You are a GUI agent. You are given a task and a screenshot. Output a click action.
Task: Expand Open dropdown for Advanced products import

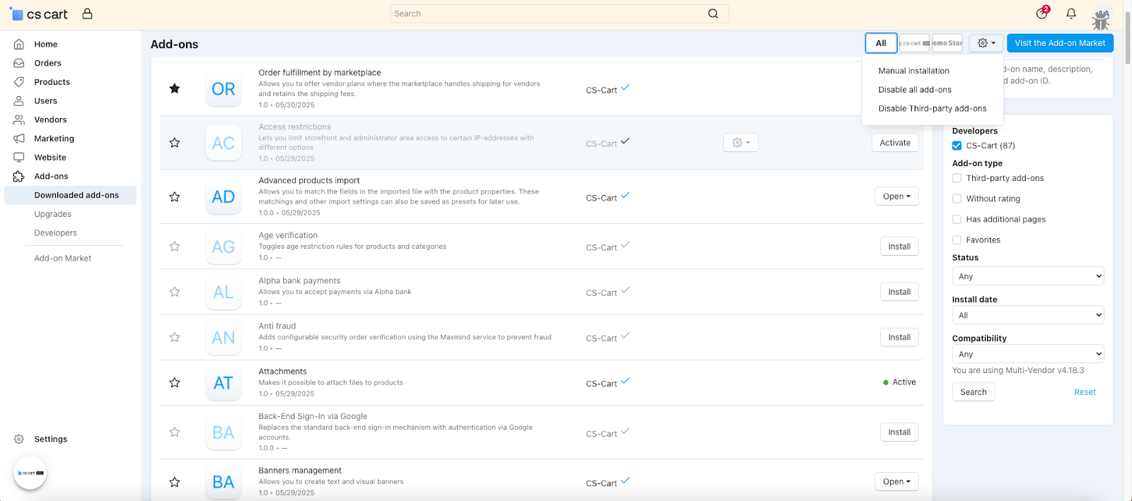[x=896, y=196]
